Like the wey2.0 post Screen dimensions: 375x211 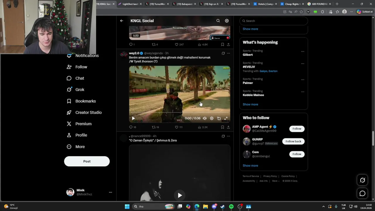[179, 127]
